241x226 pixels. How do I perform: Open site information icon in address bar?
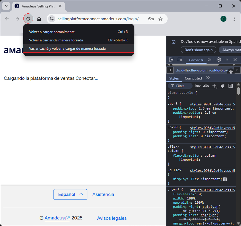click(52, 19)
